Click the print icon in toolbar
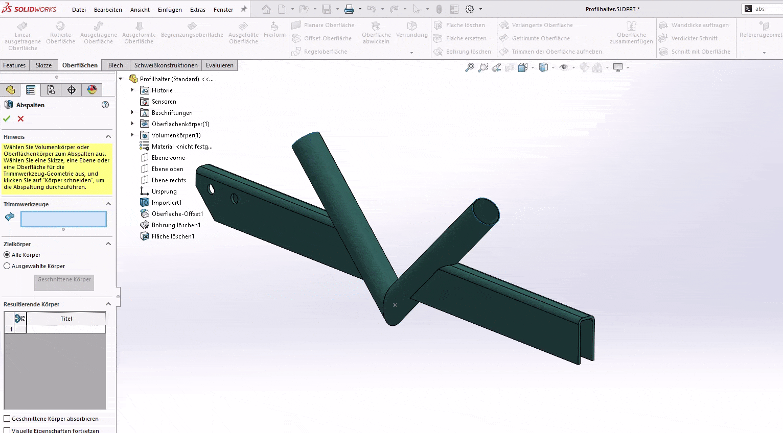The image size is (783, 433). click(349, 9)
